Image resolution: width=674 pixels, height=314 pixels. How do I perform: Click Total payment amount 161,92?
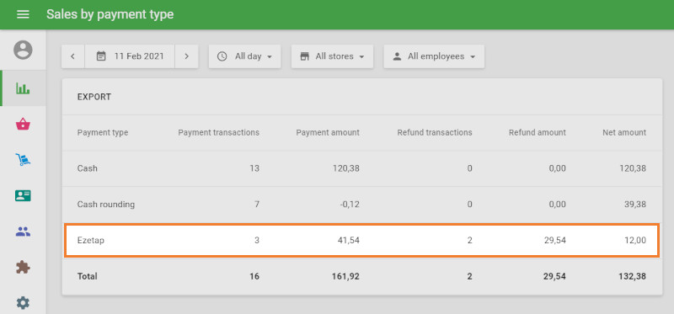tap(346, 276)
